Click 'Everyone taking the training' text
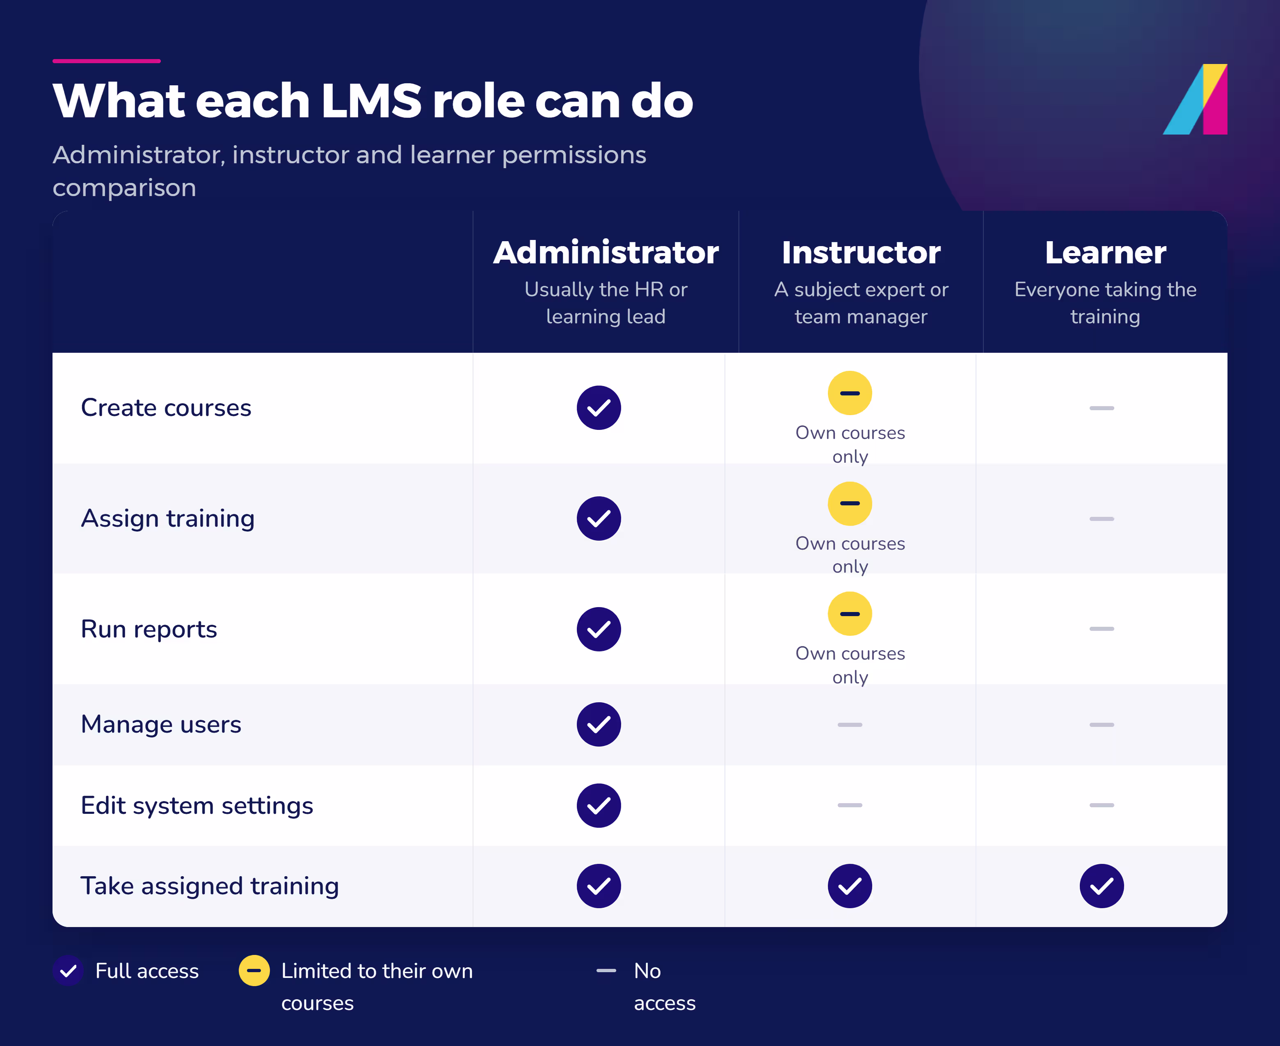This screenshot has height=1046, width=1280. point(1105,303)
